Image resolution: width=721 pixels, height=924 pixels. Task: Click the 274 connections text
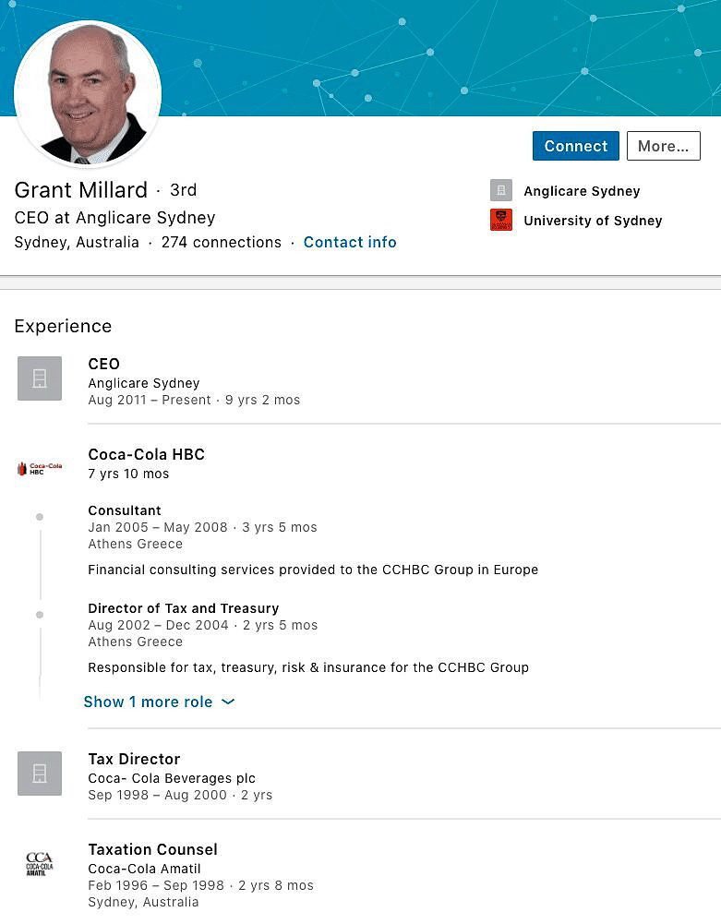pyautogui.click(x=221, y=242)
